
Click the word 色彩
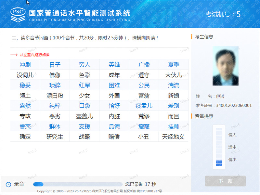point(84,75)
